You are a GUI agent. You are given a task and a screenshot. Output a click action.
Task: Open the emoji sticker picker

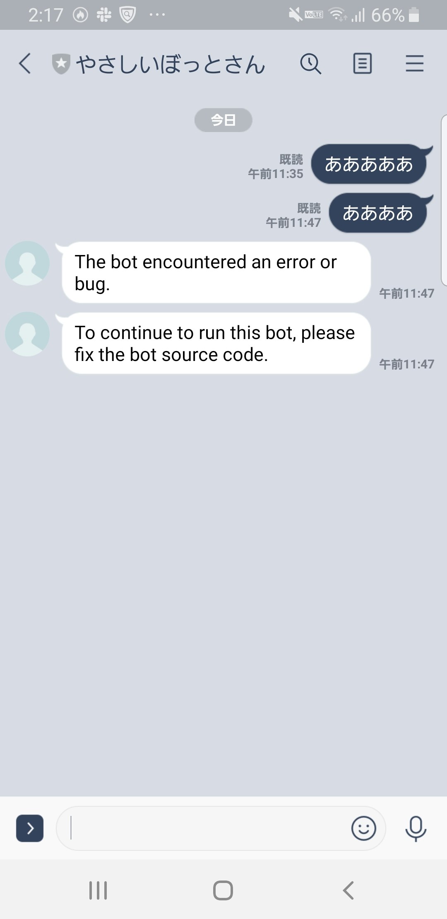tap(363, 828)
